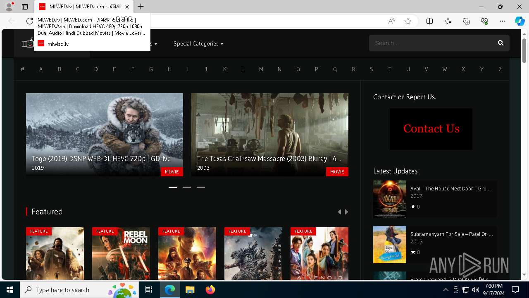Open Subramanyam For Sale entry

[451, 234]
